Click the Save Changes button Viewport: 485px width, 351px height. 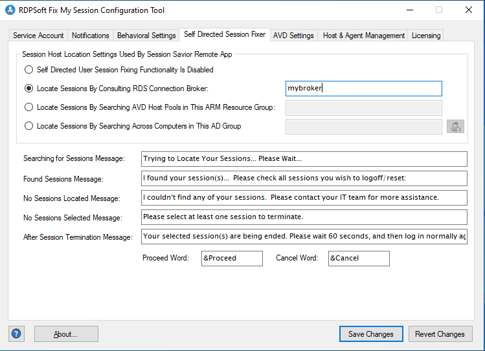pyautogui.click(x=370, y=334)
